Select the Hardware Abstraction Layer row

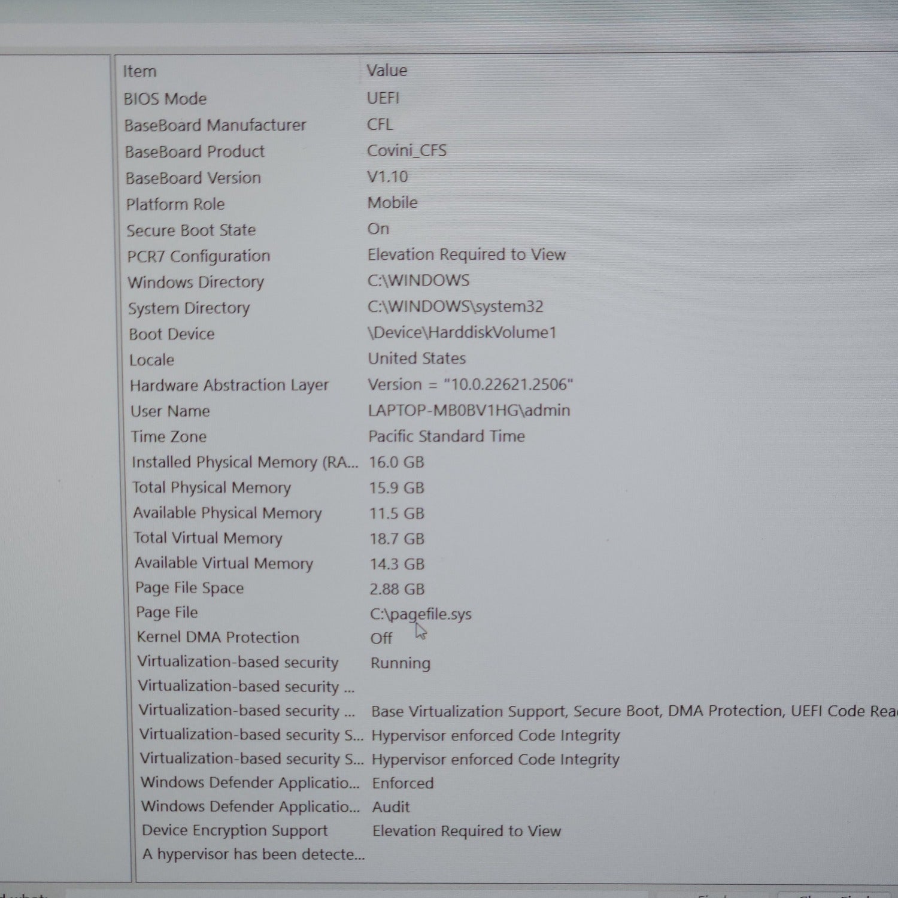(x=229, y=385)
